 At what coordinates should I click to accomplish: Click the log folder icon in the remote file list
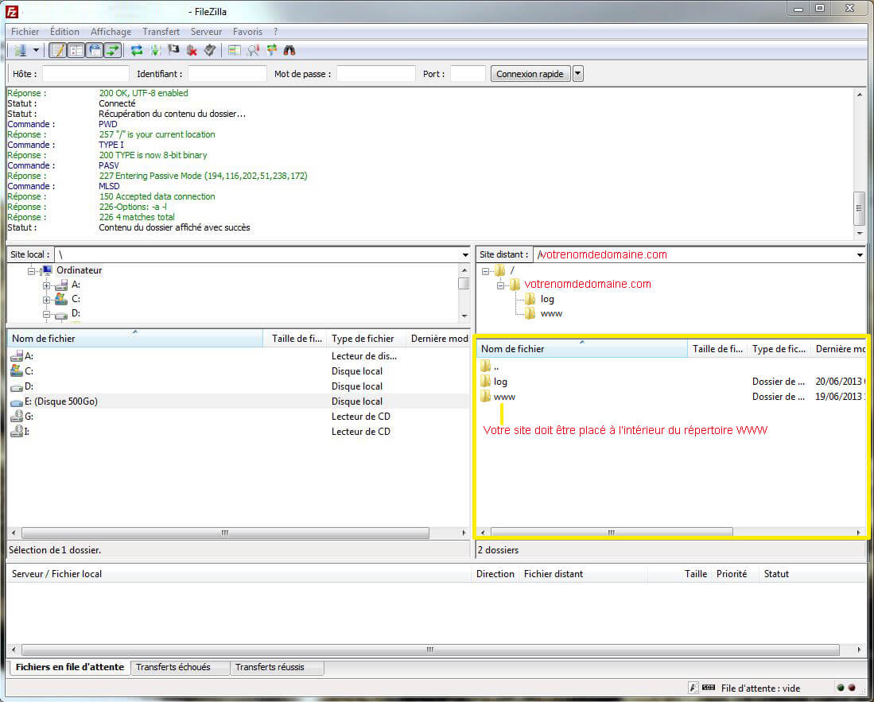click(x=485, y=382)
